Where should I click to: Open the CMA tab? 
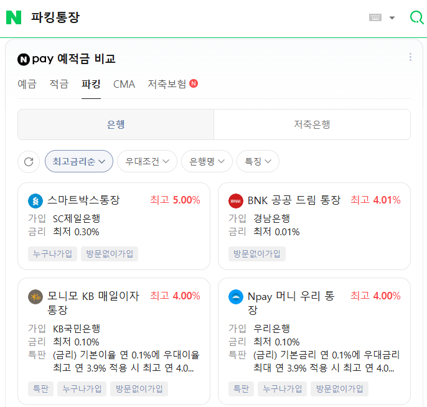click(x=124, y=84)
